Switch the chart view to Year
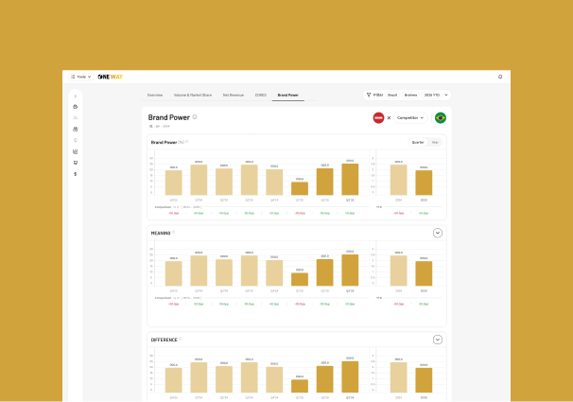573x402 pixels. tap(435, 142)
